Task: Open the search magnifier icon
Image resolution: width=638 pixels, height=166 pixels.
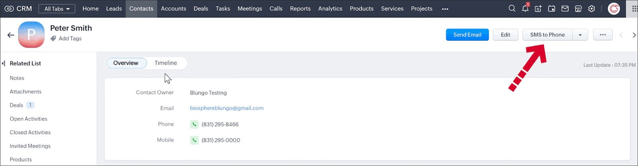Action: pos(512,8)
